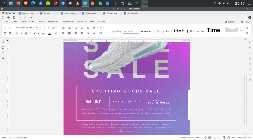
Task: Toggle underline formatting
Action: [x=26, y=33]
